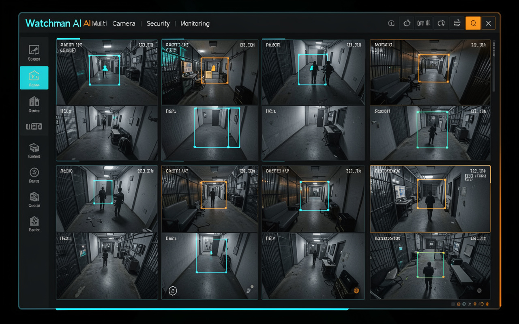Select the bottom-right feed with a yellow-cornered detection box

430,266
